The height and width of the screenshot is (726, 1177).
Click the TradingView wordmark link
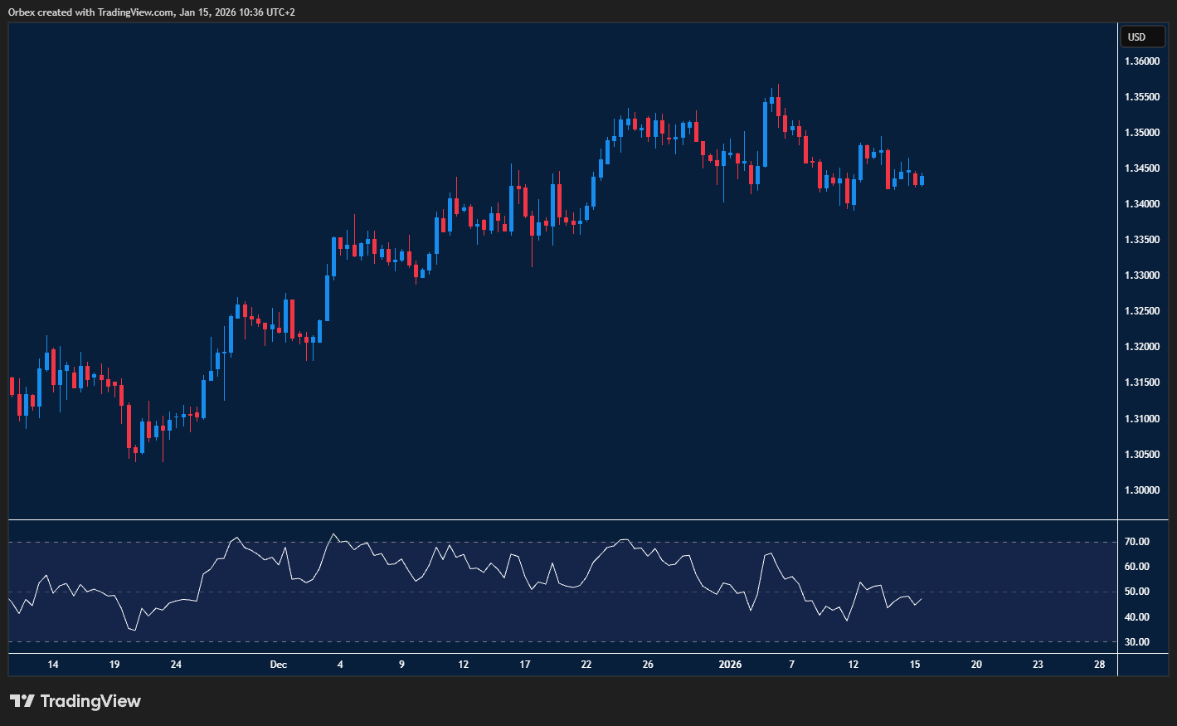[91, 701]
